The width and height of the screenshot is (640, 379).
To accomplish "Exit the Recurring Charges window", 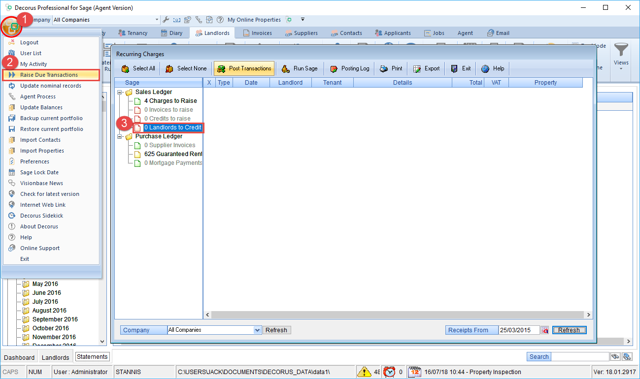I will tap(461, 68).
